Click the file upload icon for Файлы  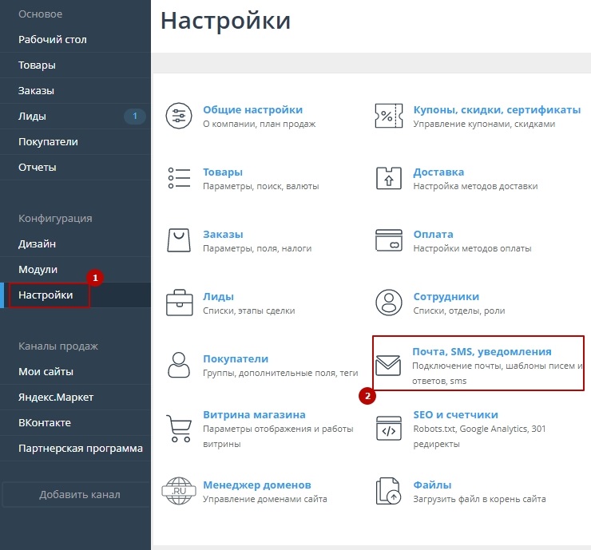click(388, 490)
